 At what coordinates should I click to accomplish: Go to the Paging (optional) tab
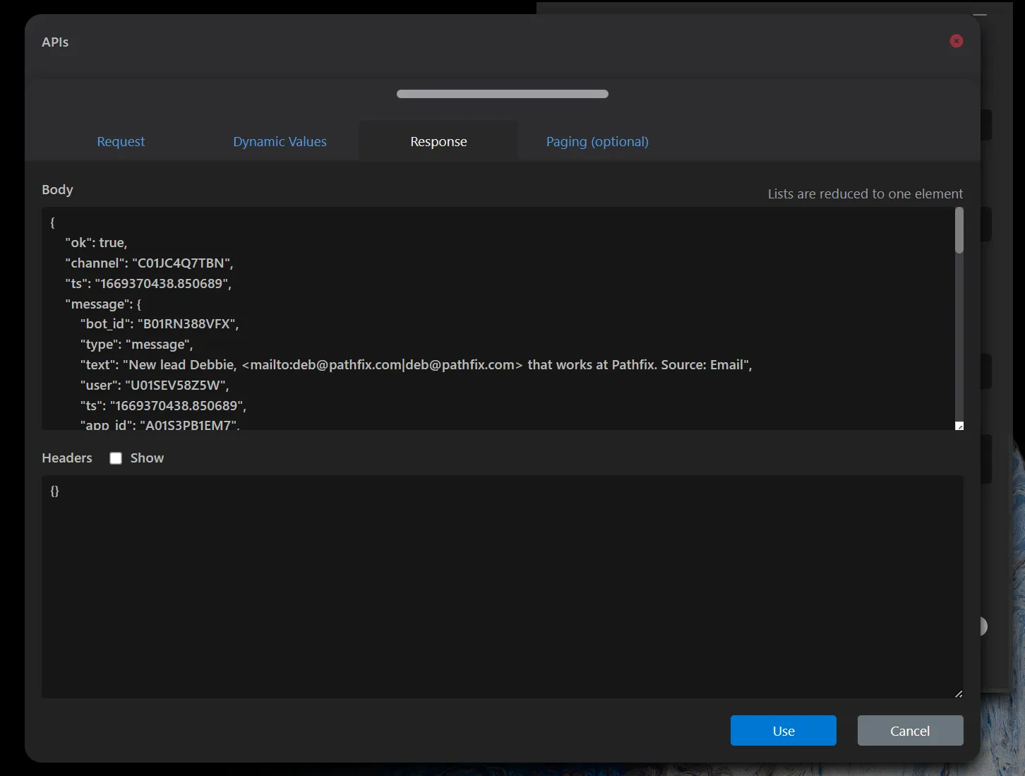[597, 141]
